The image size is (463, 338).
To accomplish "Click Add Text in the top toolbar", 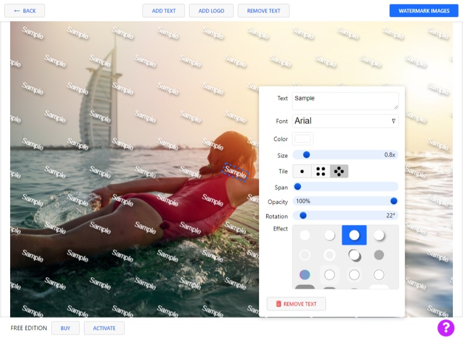I will point(163,11).
